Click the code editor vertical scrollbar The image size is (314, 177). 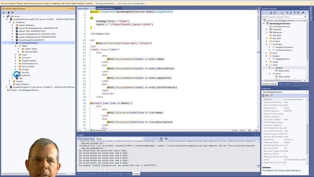pyautogui.click(x=259, y=69)
